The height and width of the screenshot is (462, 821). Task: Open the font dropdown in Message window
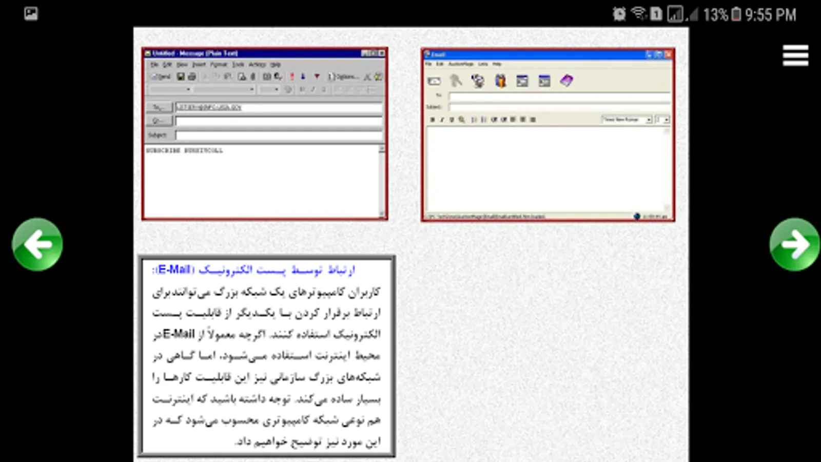225,89
